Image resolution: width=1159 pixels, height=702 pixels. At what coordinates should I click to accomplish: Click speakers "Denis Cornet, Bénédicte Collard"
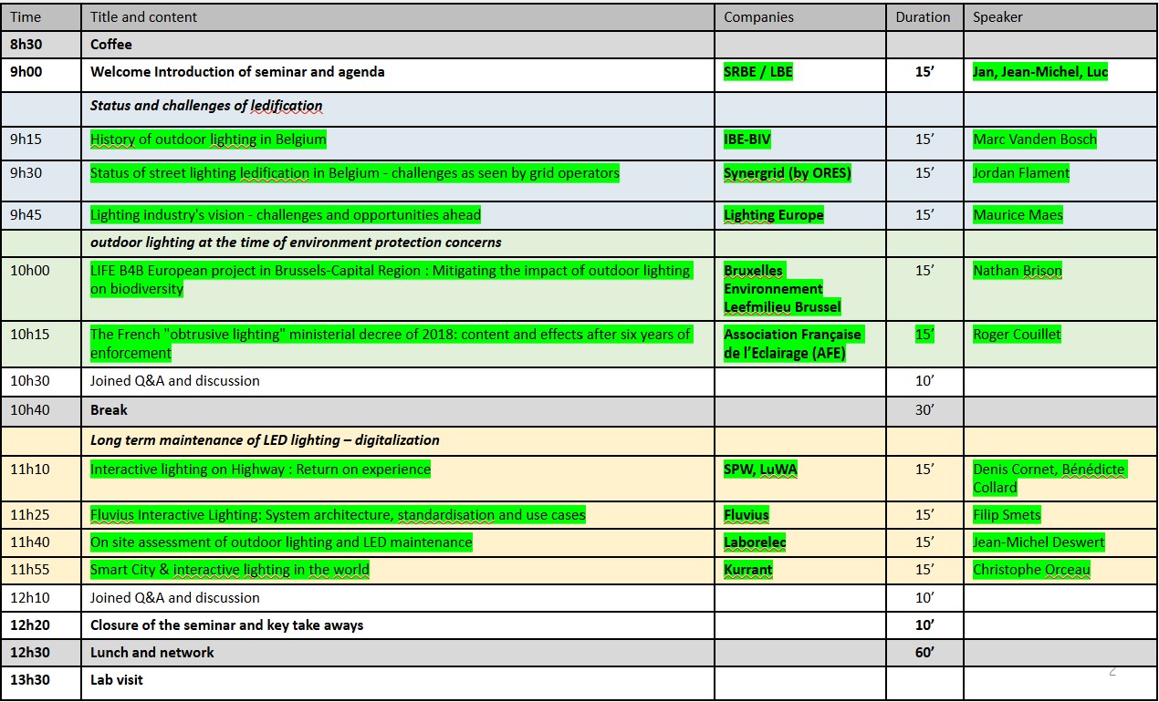coord(1049,479)
